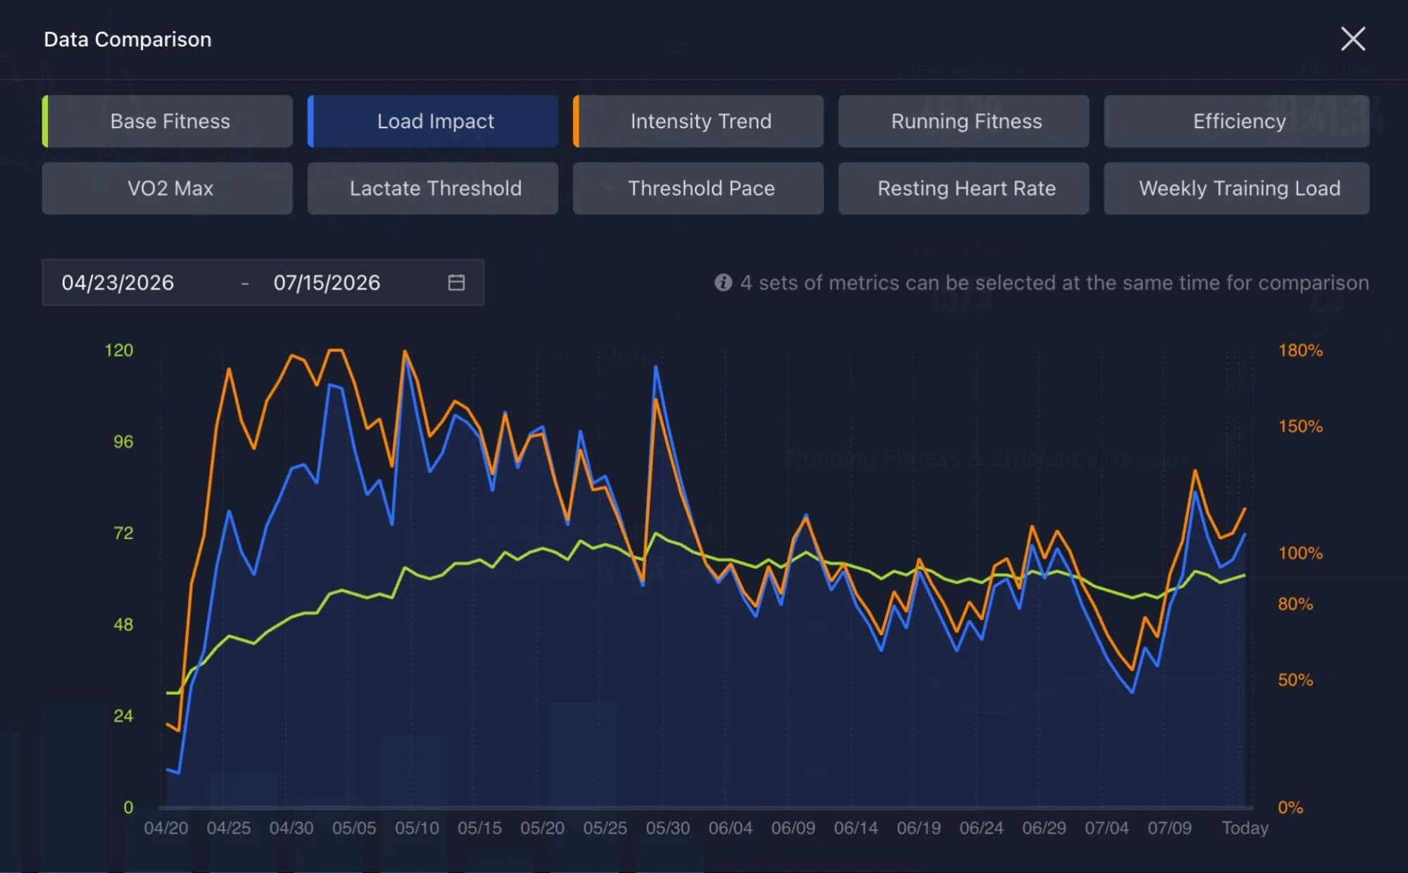Enable the Weekly Training Load metric
The width and height of the screenshot is (1408, 873).
click(1237, 188)
